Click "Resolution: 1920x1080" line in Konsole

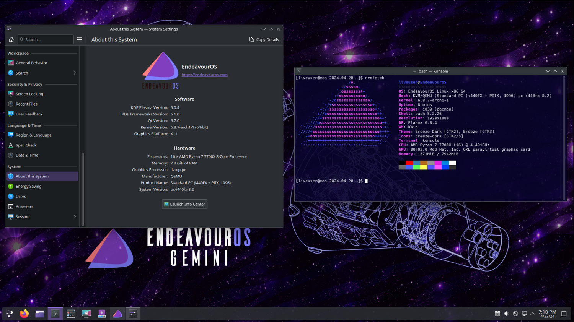coord(424,118)
